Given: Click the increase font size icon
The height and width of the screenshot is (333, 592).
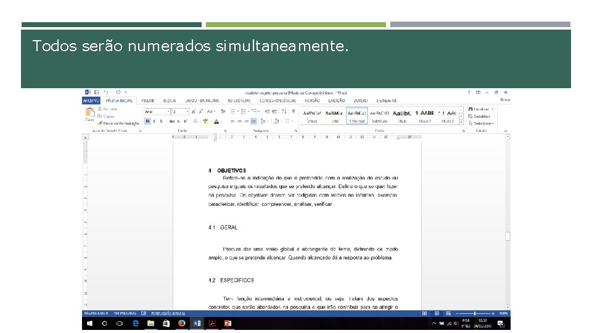Looking at the screenshot, I should click(194, 112).
